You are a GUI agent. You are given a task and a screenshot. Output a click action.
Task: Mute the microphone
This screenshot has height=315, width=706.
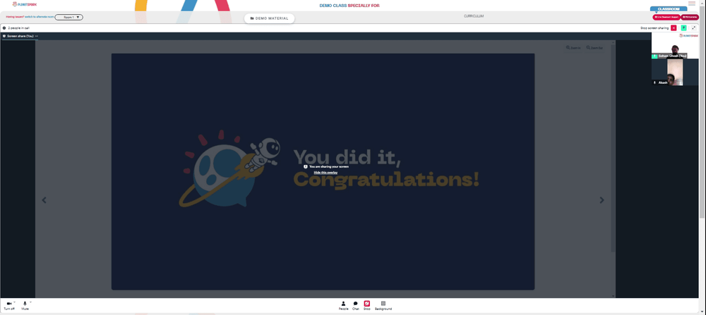click(25, 306)
